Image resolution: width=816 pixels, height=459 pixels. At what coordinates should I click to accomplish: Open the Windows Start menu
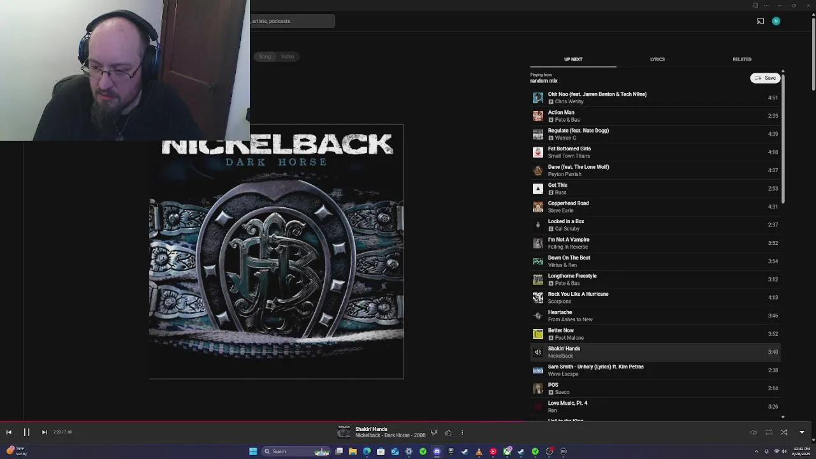pyautogui.click(x=253, y=451)
